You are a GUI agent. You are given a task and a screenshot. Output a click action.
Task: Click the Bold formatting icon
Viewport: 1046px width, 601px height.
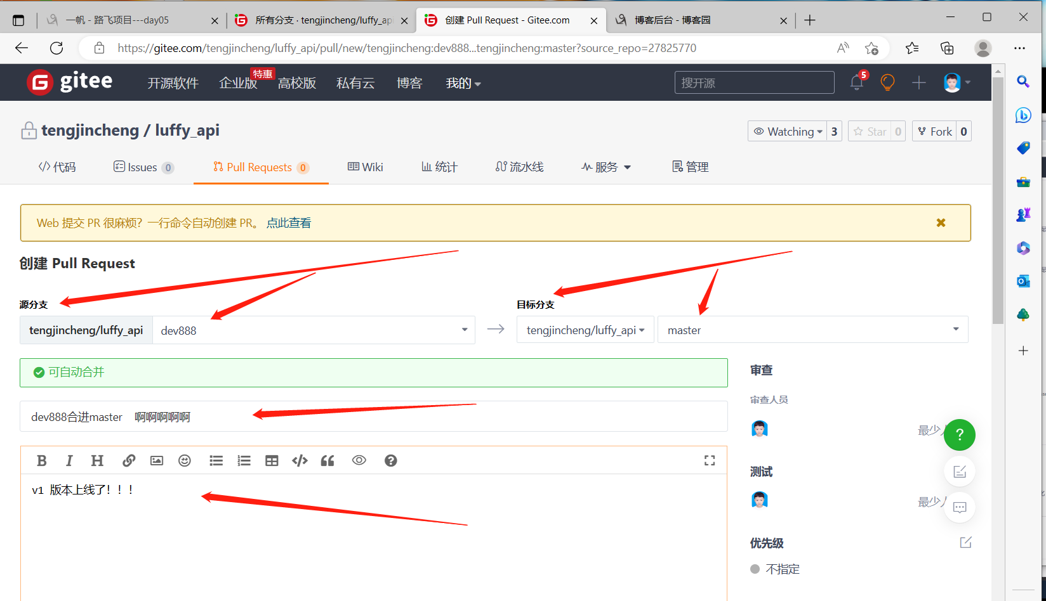coord(42,461)
